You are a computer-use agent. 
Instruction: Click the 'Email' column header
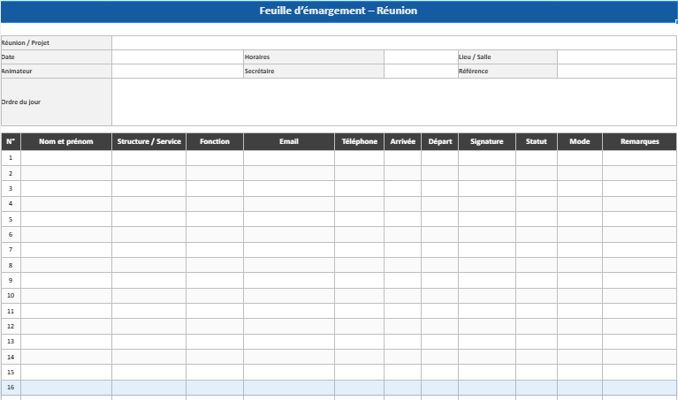pos(289,141)
